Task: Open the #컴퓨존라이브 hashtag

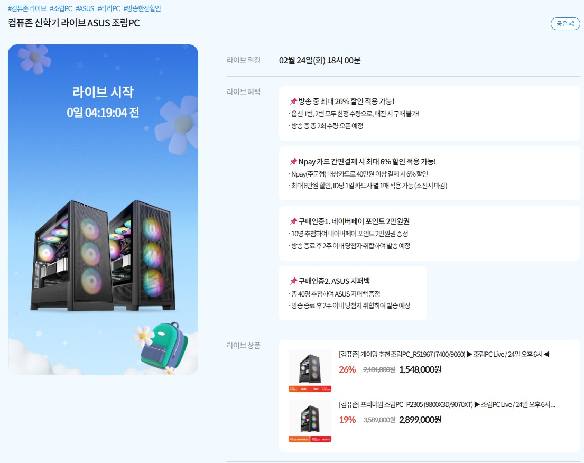Action: coord(27,8)
